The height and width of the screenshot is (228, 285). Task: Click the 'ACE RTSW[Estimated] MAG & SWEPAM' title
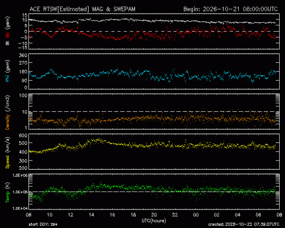click(82, 9)
